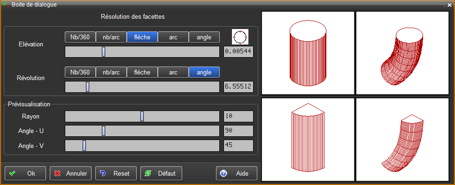
Task: Select the bent pipe elbow preview
Action: 402,53
